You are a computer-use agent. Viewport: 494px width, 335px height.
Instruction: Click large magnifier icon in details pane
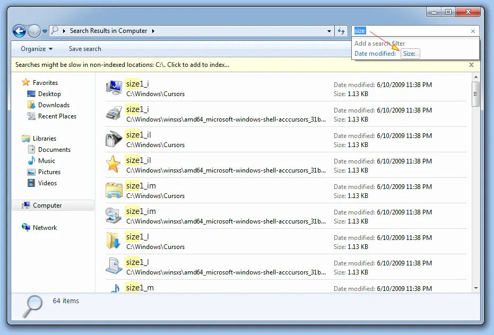click(x=32, y=306)
